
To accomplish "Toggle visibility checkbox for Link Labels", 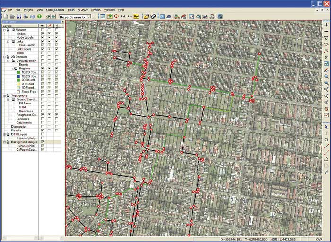I will (43, 49).
